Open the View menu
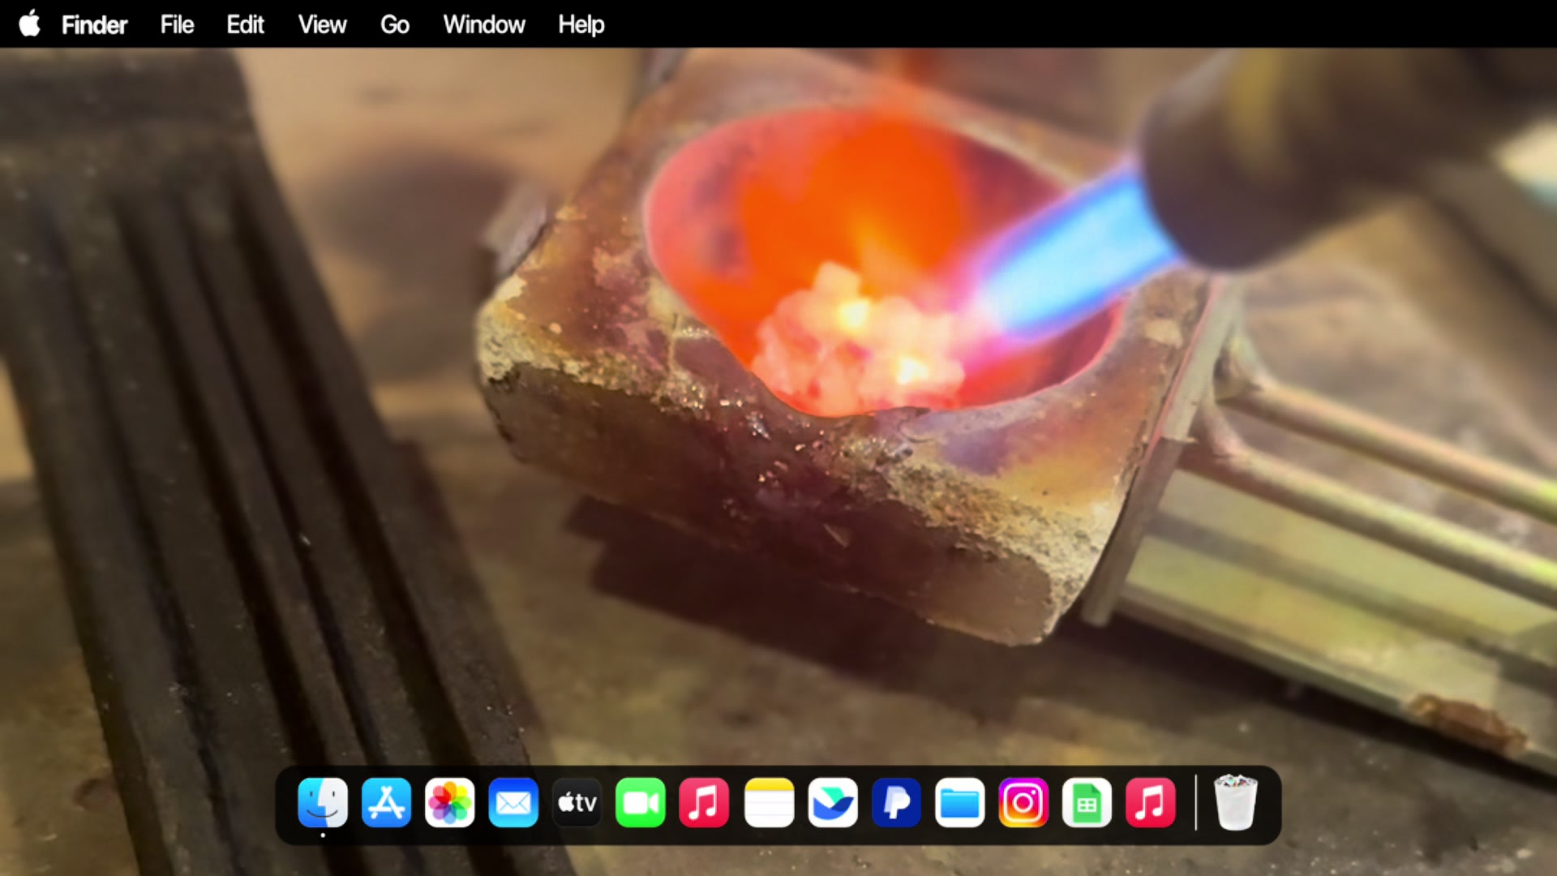1557x876 pixels. click(322, 24)
